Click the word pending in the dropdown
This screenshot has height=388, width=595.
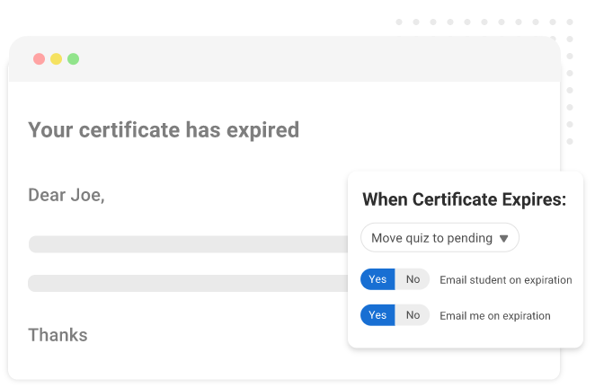[x=470, y=238]
